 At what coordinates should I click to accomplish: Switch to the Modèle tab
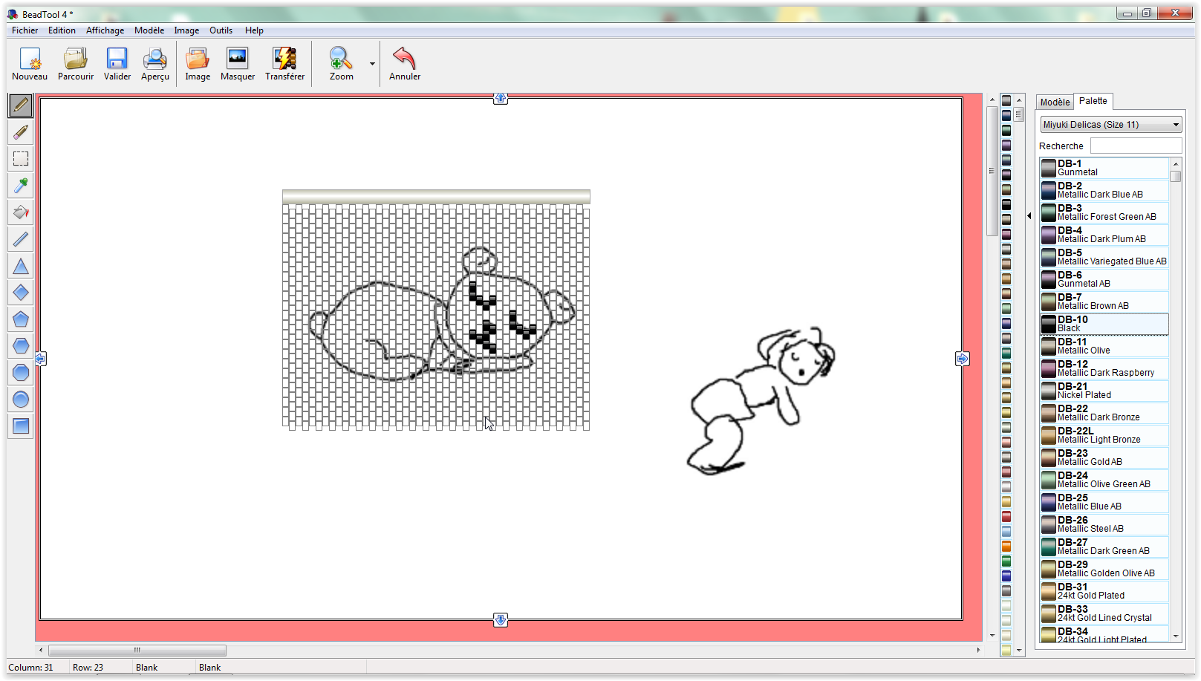pos(1055,102)
